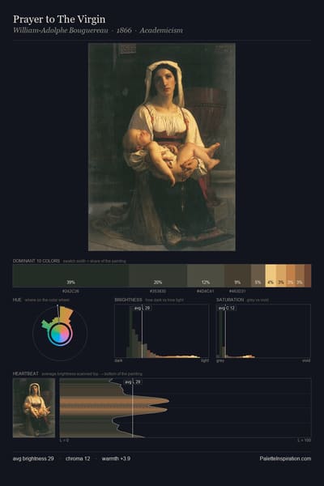Click the Academicism style label
324x486 pixels.
(161, 31)
